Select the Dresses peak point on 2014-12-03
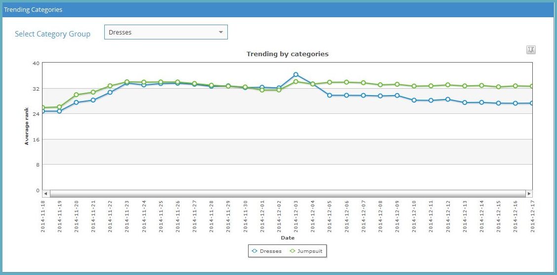 (x=296, y=75)
